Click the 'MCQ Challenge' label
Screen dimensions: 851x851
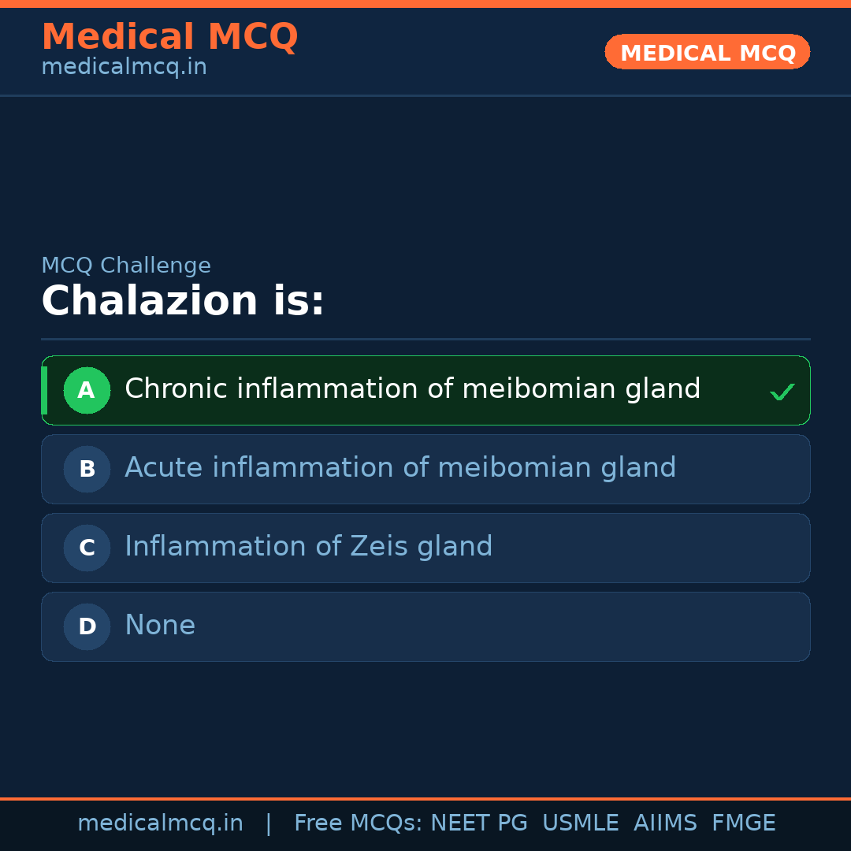[x=126, y=266]
